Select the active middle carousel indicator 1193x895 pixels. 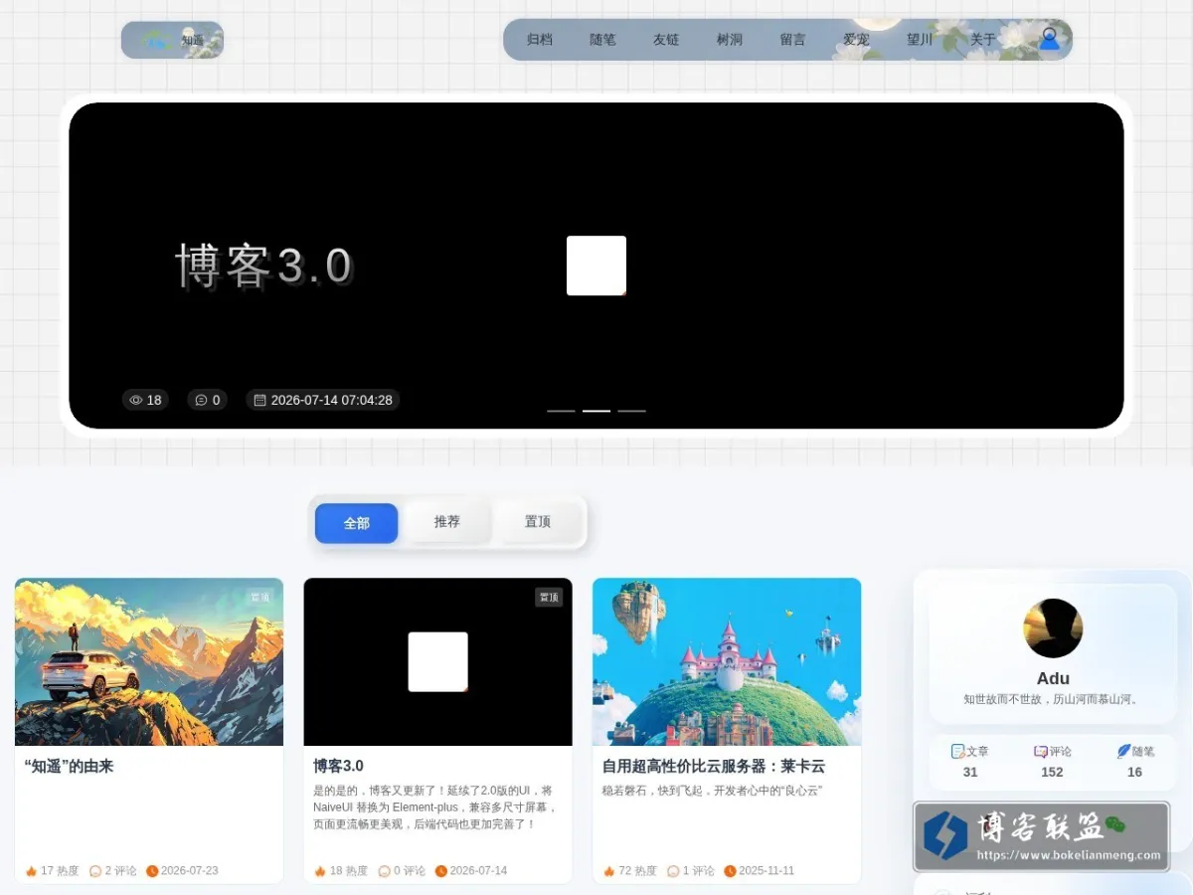596,411
